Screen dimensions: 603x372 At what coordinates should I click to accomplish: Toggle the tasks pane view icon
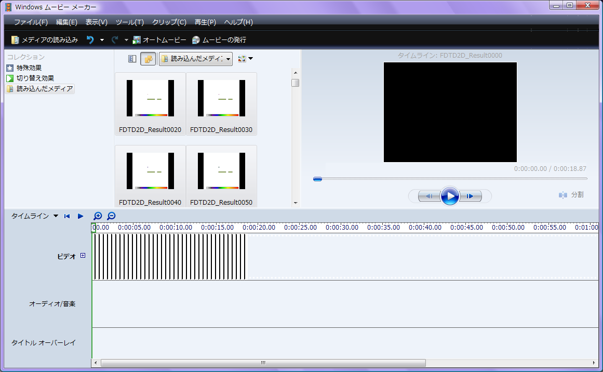click(x=132, y=59)
